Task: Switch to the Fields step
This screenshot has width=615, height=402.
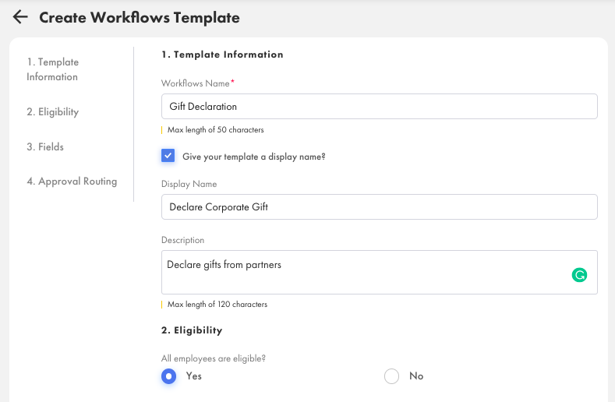Action: tap(45, 146)
